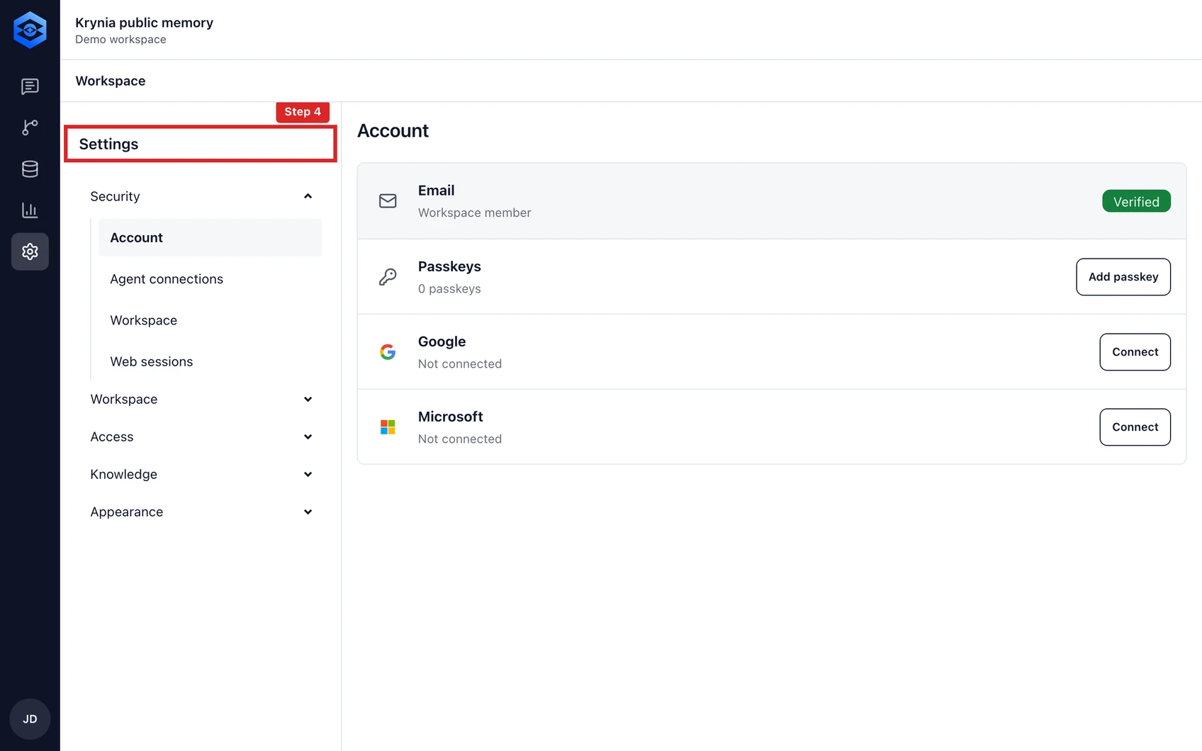Image resolution: width=1202 pixels, height=751 pixels.
Task: Click the Krynia hexagon logo
Action: (30, 30)
